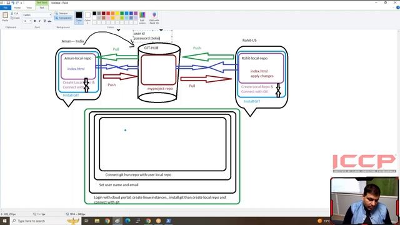Open the File menu
The width and height of the screenshot is (400, 225).
[6, 7]
